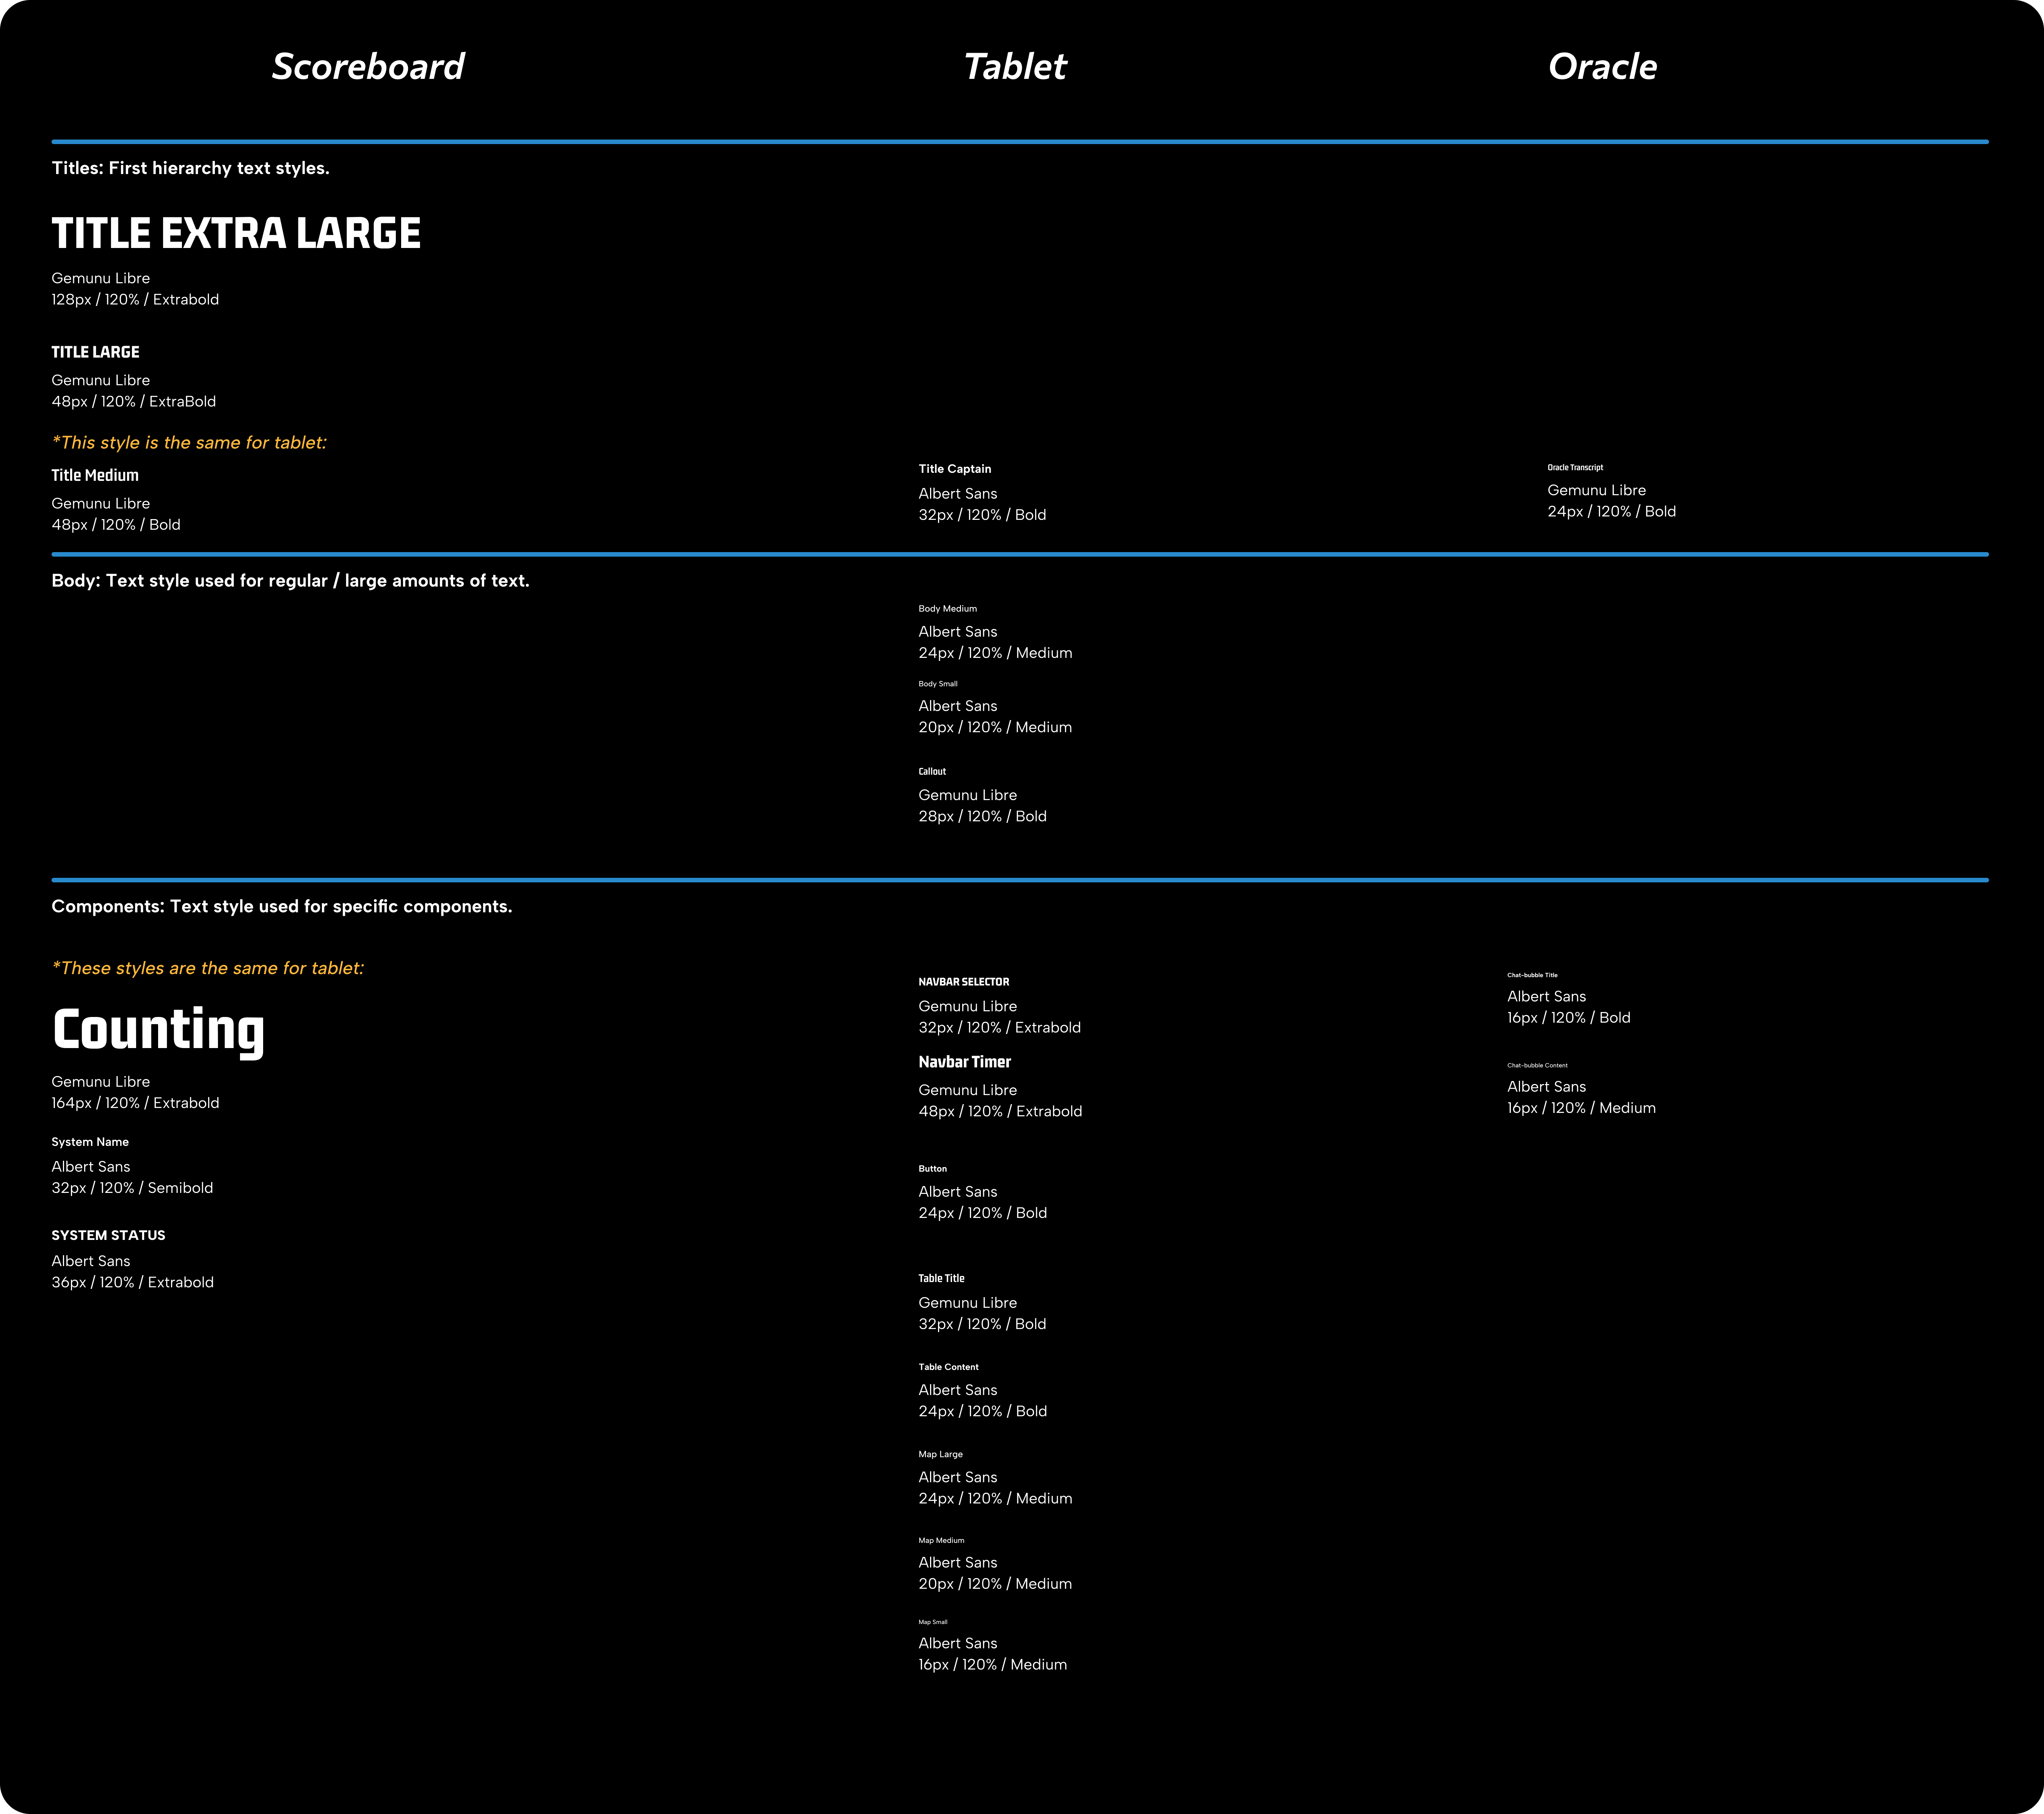Click the "Body Small" label
The image size is (2044, 1814).
[x=938, y=684]
